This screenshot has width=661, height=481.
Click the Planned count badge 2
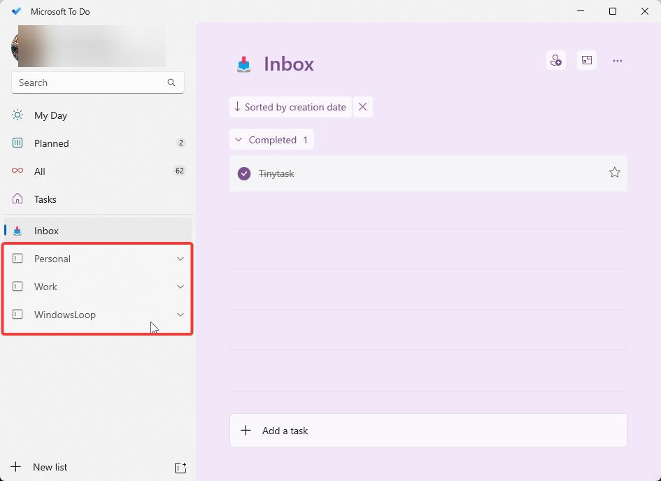(181, 143)
